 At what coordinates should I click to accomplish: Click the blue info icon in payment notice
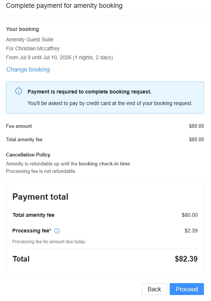[19, 91]
